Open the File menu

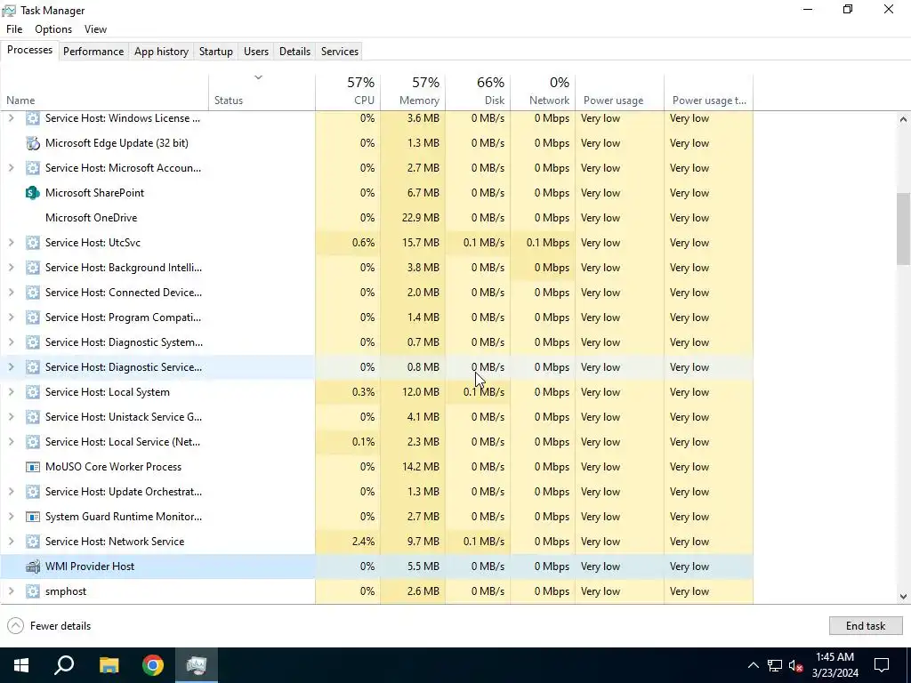tap(14, 29)
